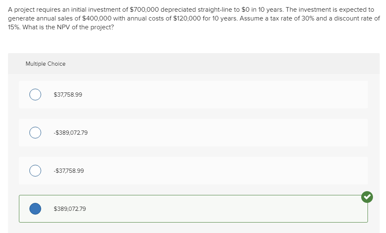Click the filled radio button for $389,072.79
The image size is (386, 233).
coord(35,208)
